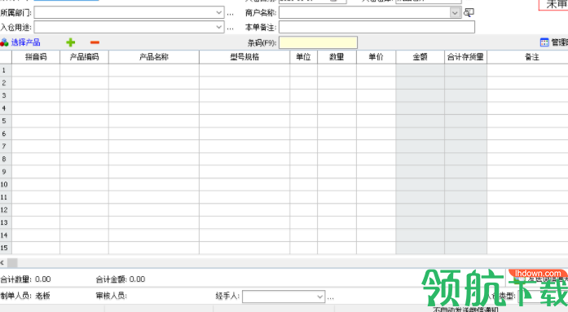Click the 选择产品 product icon
Viewport: 568px width, 312px height.
click(x=4, y=42)
